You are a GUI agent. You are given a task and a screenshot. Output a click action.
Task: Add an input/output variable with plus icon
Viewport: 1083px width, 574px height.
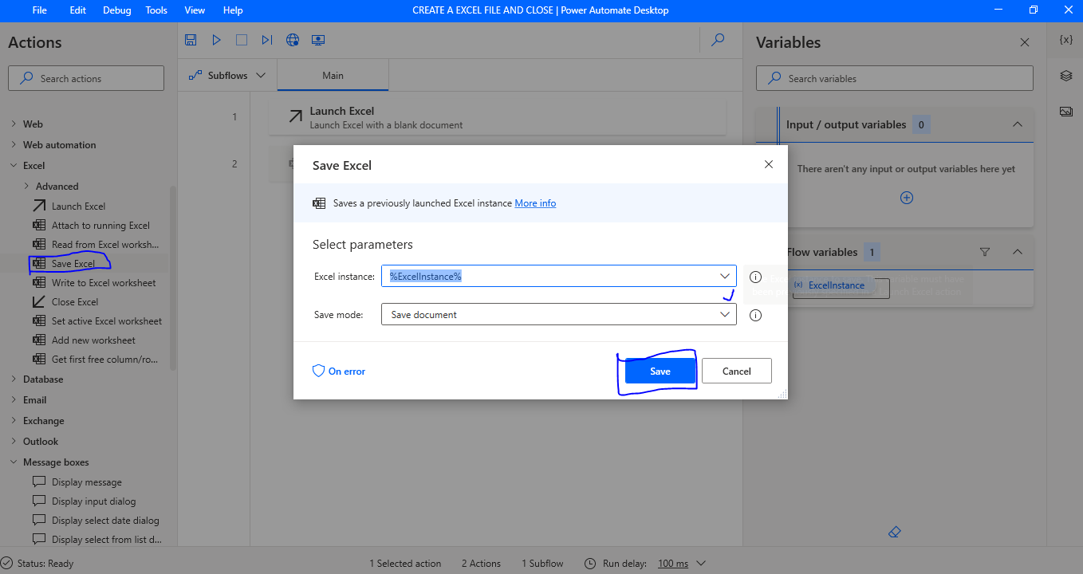pos(906,197)
